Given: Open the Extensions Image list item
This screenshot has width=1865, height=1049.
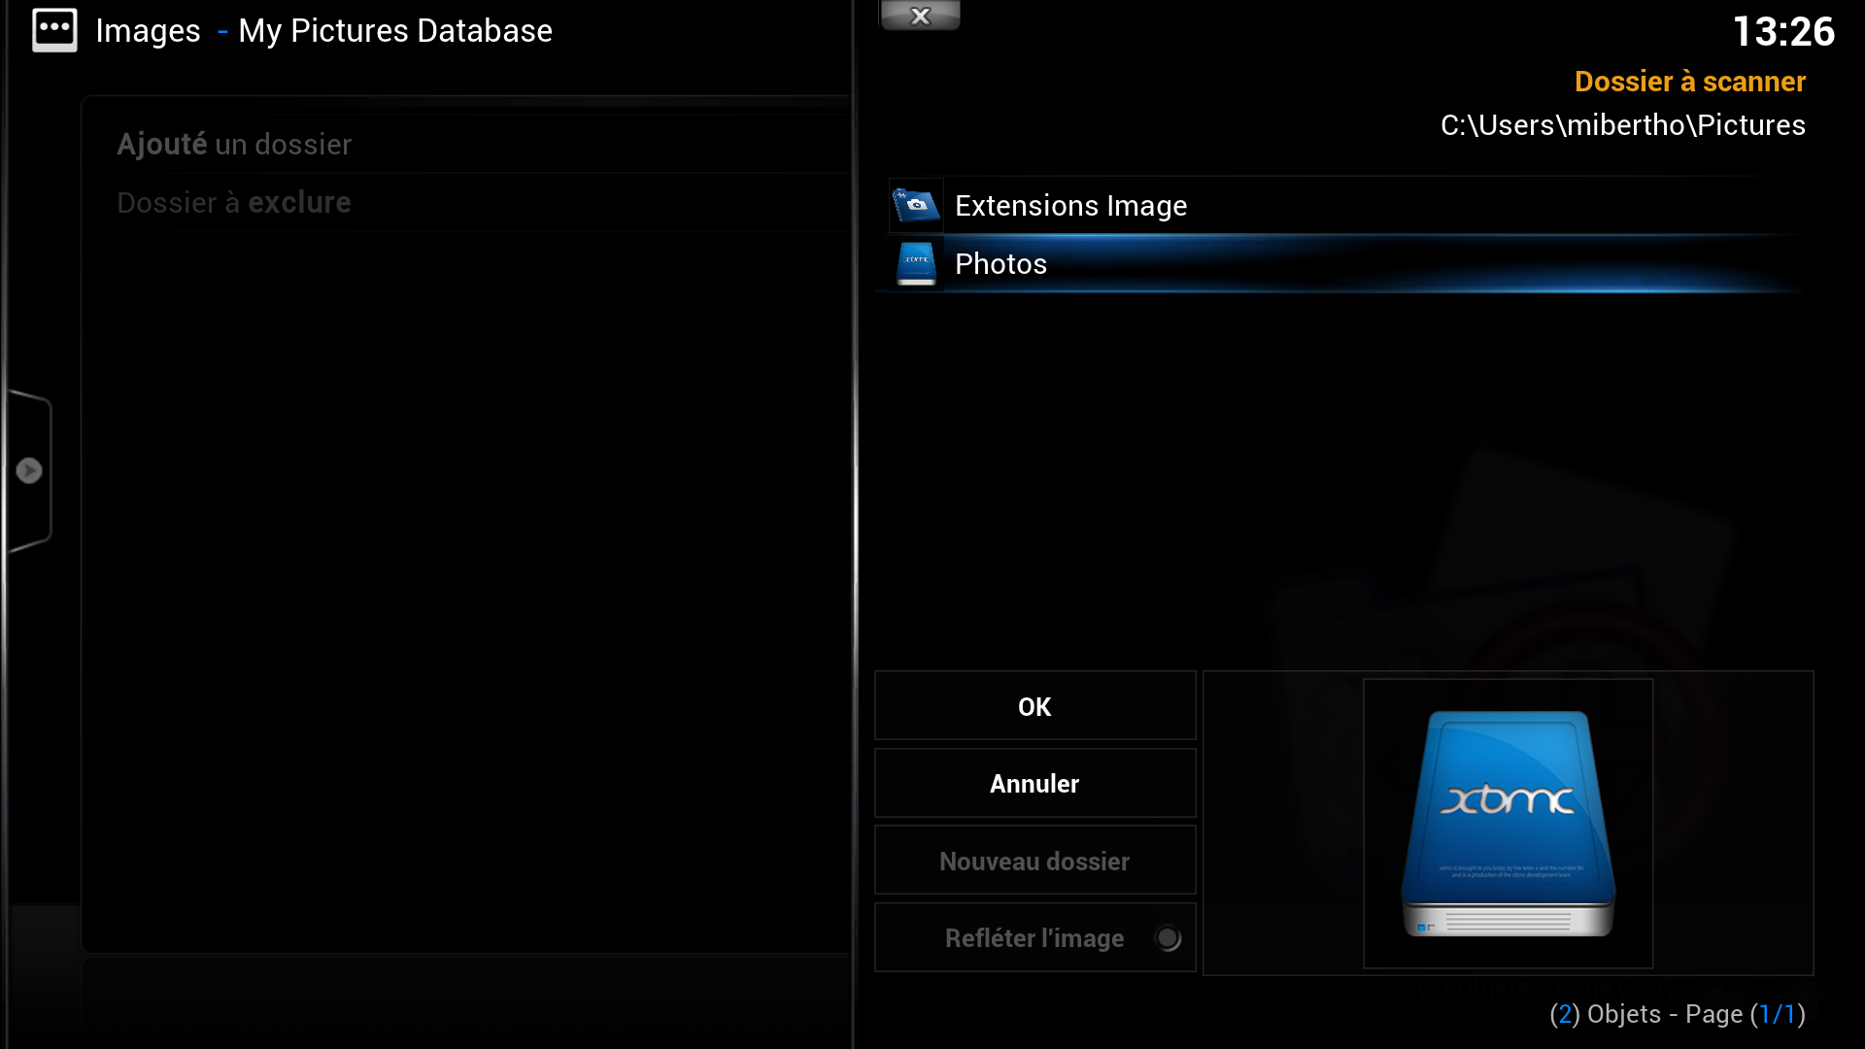Looking at the screenshot, I should (1070, 206).
